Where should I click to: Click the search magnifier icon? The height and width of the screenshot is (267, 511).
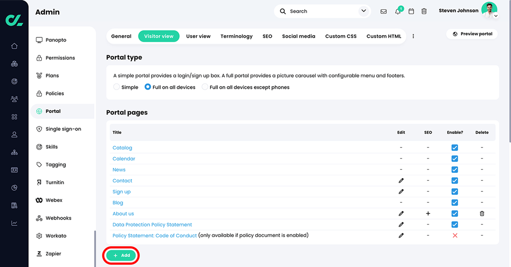coord(283,12)
